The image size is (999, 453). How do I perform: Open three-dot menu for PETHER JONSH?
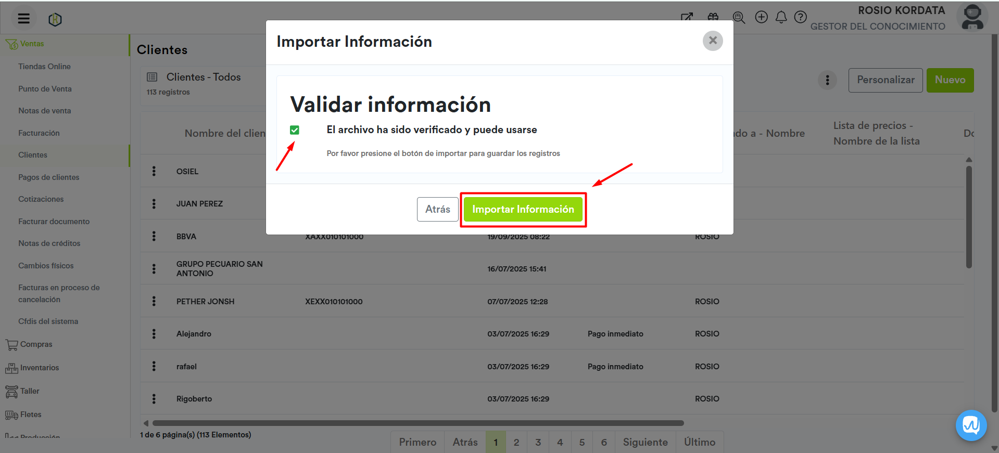[x=154, y=301]
